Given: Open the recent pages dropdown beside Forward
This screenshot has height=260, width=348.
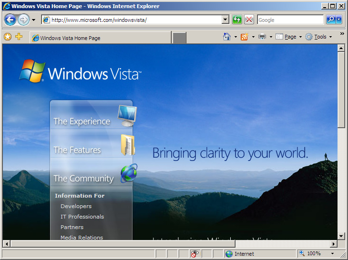Looking at the screenshot, I should 33,20.
